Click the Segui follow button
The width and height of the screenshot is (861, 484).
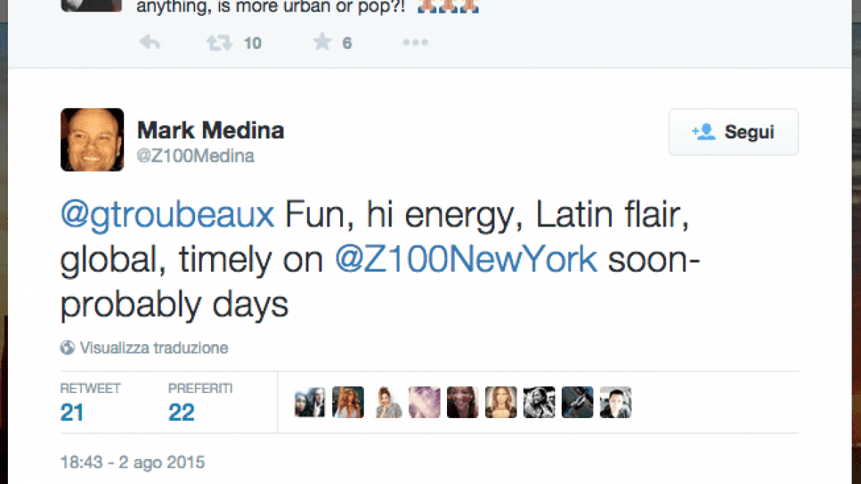click(x=733, y=132)
